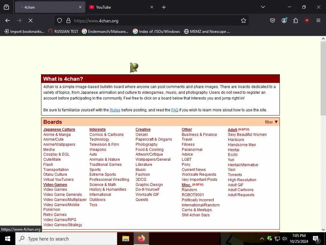Viewport: 326px width, 245px height.
Task: Show hidden system tray icons chevron
Action: coord(262,239)
